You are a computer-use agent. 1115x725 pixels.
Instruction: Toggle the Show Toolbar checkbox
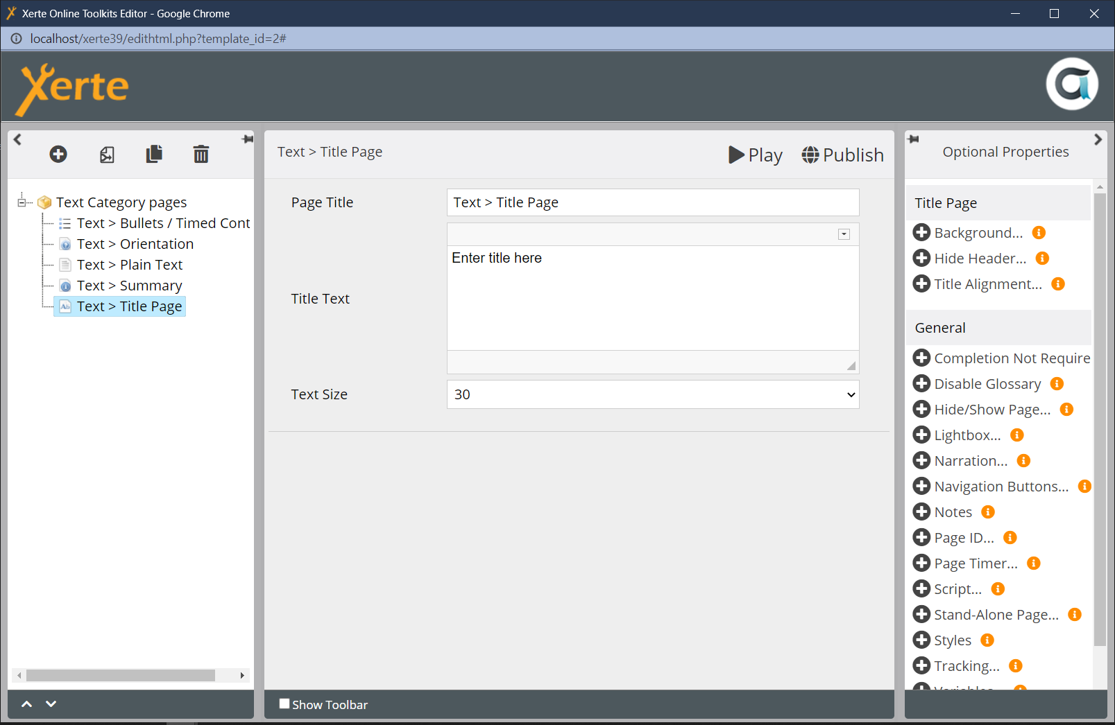pos(284,704)
